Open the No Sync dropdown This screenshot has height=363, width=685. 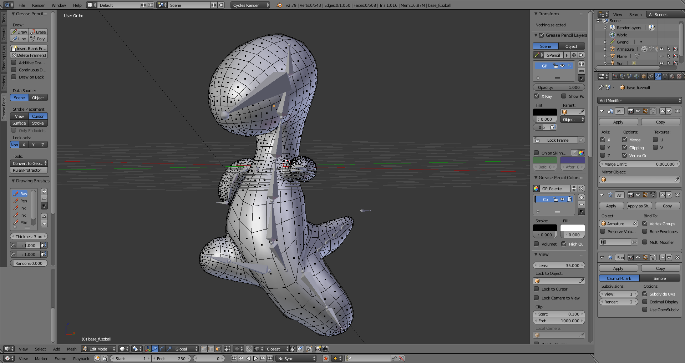pos(296,358)
